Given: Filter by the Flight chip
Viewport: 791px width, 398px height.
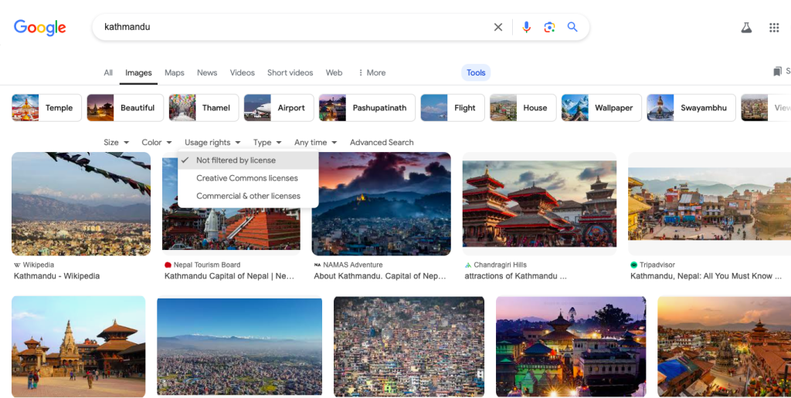Looking at the screenshot, I should 453,108.
